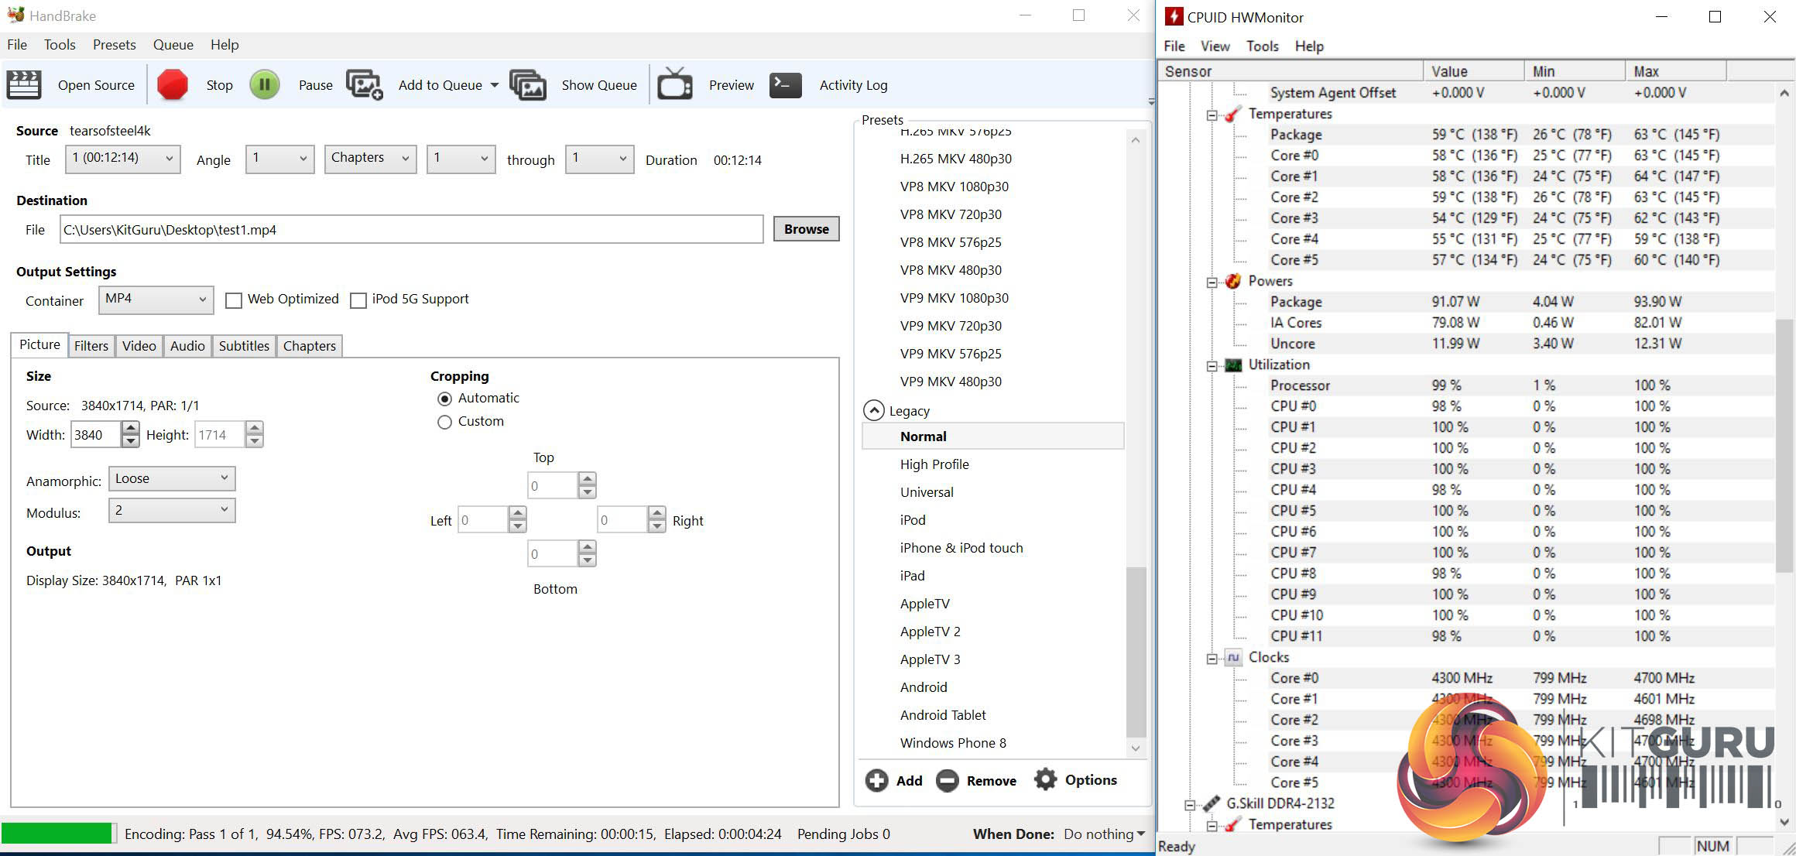Open the Presets menu in HandBrake
The width and height of the screenshot is (1796, 856).
(114, 45)
